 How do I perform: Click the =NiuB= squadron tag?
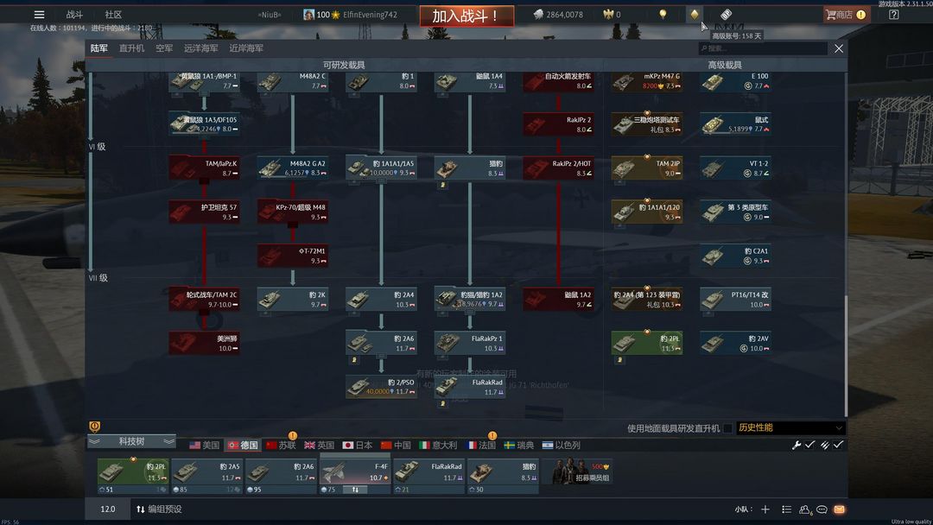pyautogui.click(x=270, y=15)
